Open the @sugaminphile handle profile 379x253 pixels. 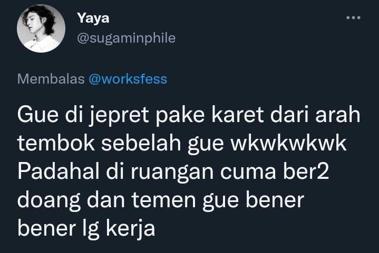(126, 38)
